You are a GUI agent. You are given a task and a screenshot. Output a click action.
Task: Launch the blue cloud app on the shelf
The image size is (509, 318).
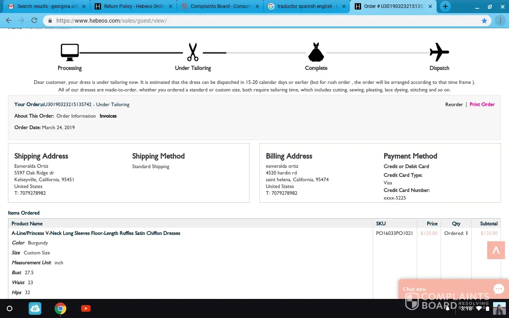click(x=35, y=308)
